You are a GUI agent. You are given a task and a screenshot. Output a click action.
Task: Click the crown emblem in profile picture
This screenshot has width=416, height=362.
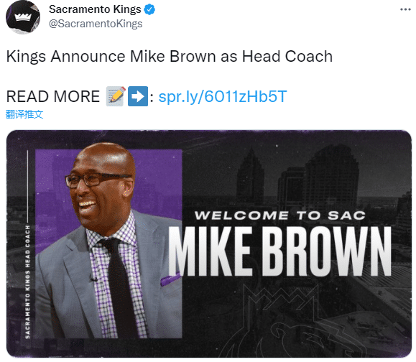(x=23, y=17)
